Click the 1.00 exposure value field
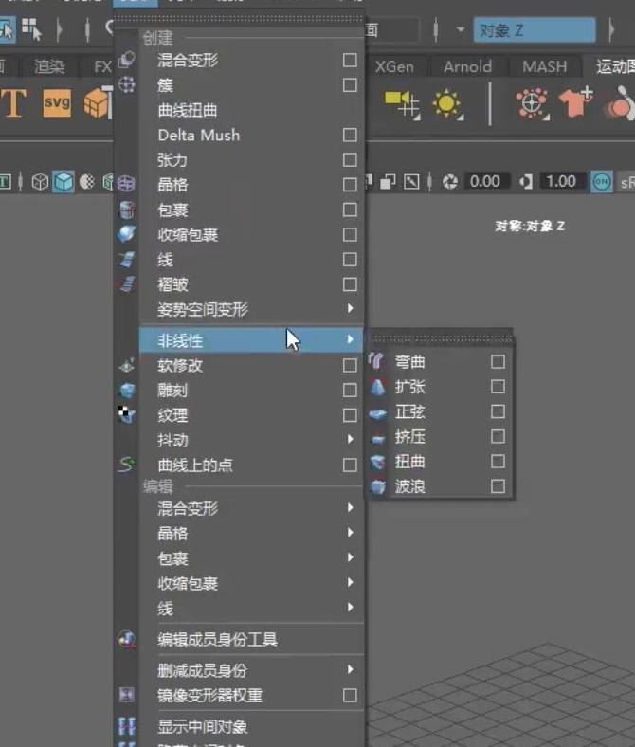This screenshot has width=635, height=747. 561,181
